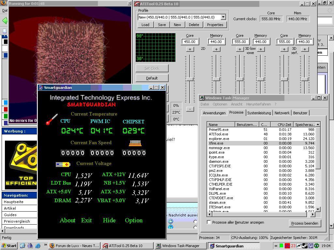Click the Task-Manager title bar monitor icon
The height and width of the screenshot is (250, 334).
click(x=202, y=98)
